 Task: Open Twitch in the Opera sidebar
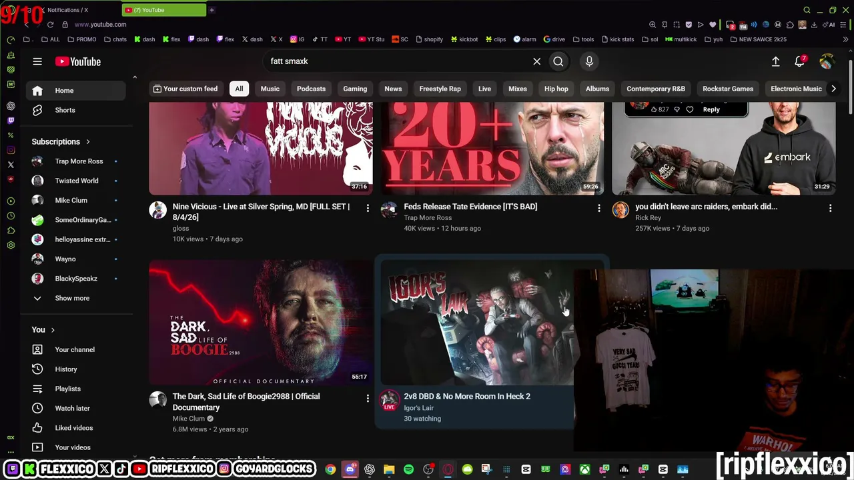(11, 121)
